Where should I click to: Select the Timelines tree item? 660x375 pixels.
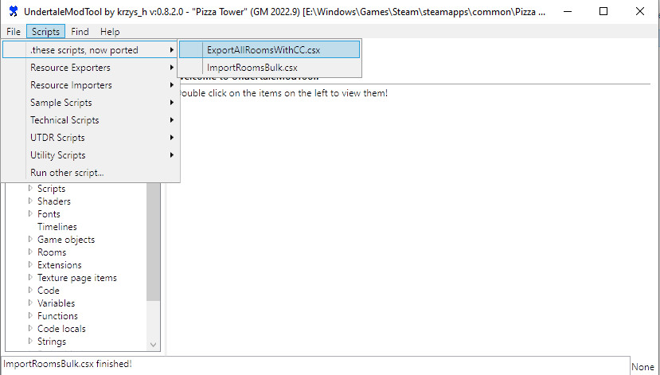pyautogui.click(x=57, y=227)
